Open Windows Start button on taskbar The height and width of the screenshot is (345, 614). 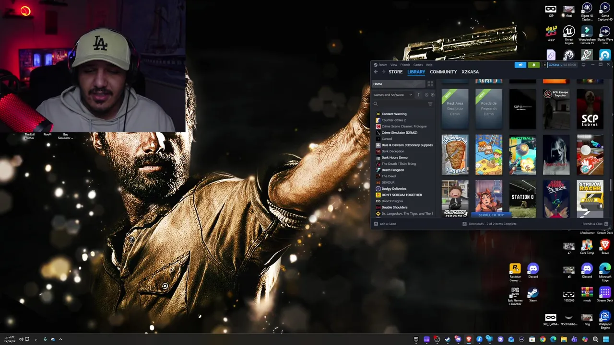[x=606, y=339]
